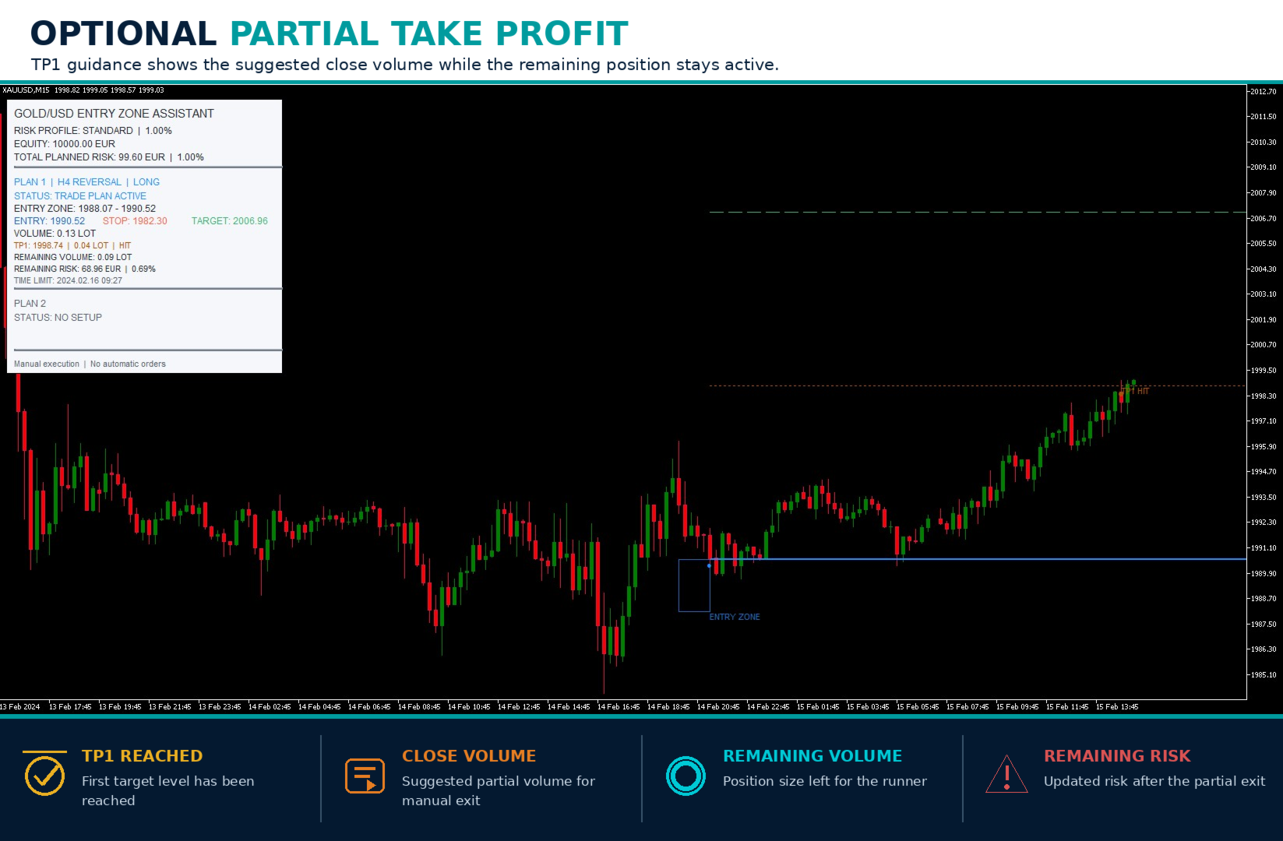Click the 1998.30 price scale label

point(1264,396)
